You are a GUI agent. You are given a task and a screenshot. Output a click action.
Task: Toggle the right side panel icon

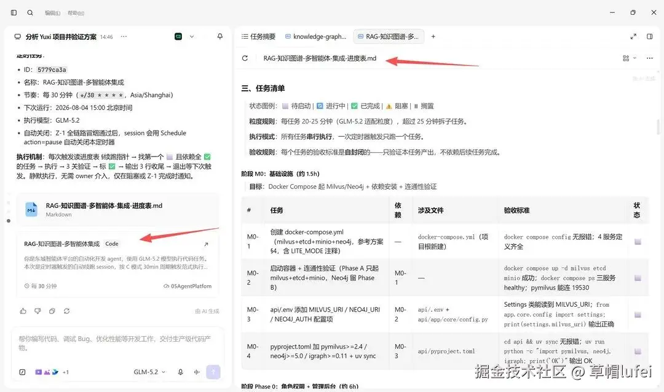pyautogui.click(x=650, y=37)
